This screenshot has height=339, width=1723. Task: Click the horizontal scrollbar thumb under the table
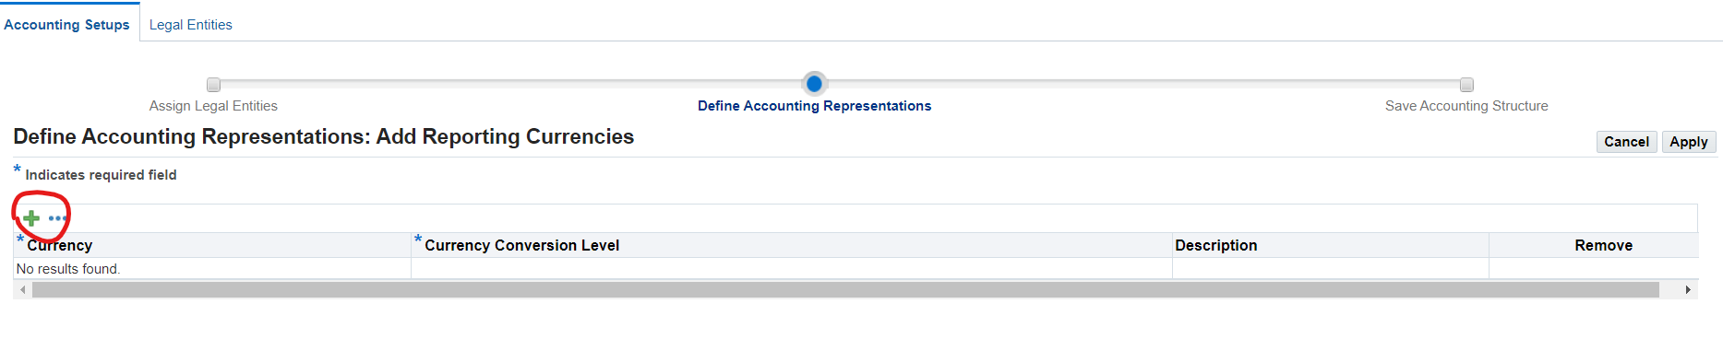point(845,290)
